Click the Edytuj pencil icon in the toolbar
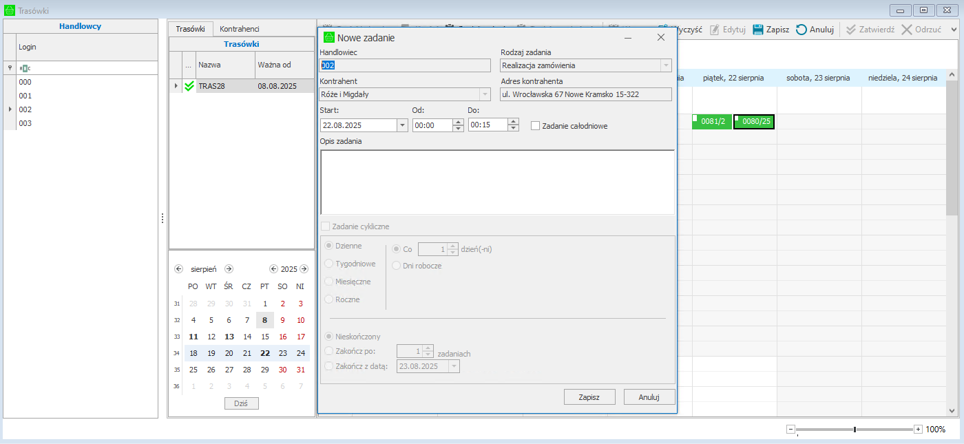 click(x=715, y=30)
